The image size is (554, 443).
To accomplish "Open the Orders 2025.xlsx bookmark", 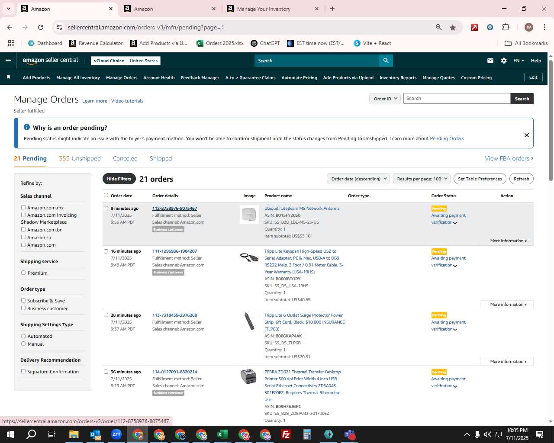I will coord(220,43).
